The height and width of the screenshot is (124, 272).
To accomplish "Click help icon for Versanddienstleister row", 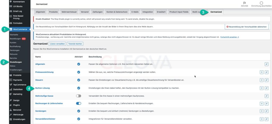I will (261, 119).
